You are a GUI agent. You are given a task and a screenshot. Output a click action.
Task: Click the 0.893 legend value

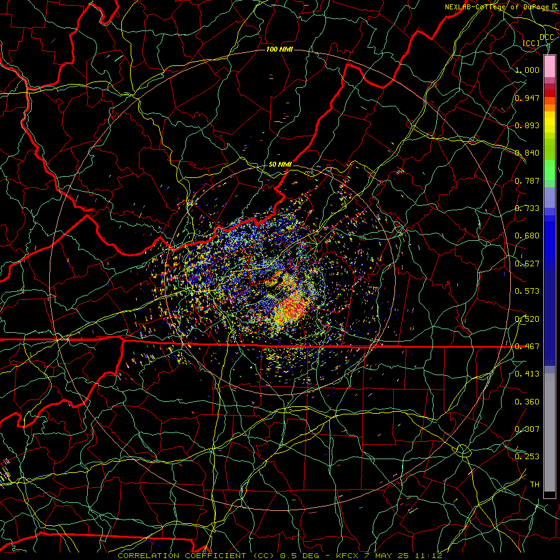(x=527, y=125)
